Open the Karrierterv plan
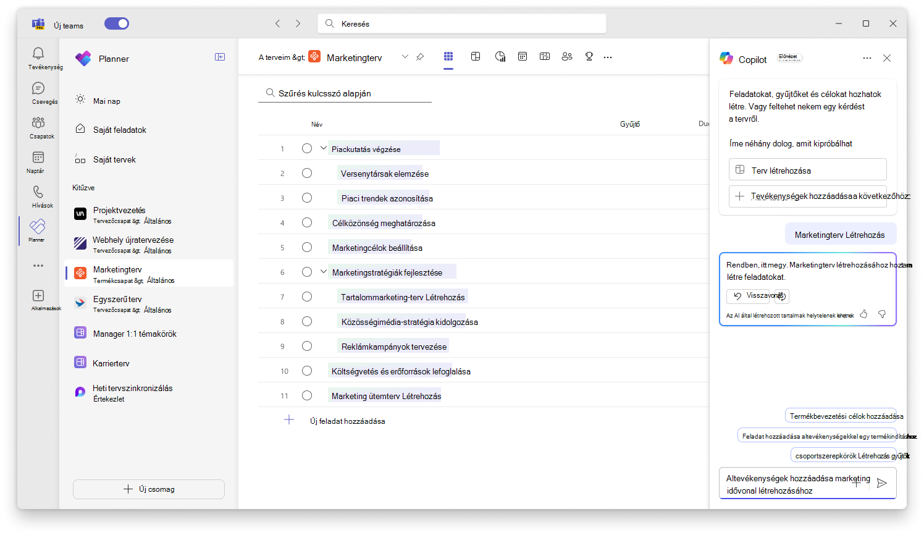The image size is (924, 535). [149, 363]
